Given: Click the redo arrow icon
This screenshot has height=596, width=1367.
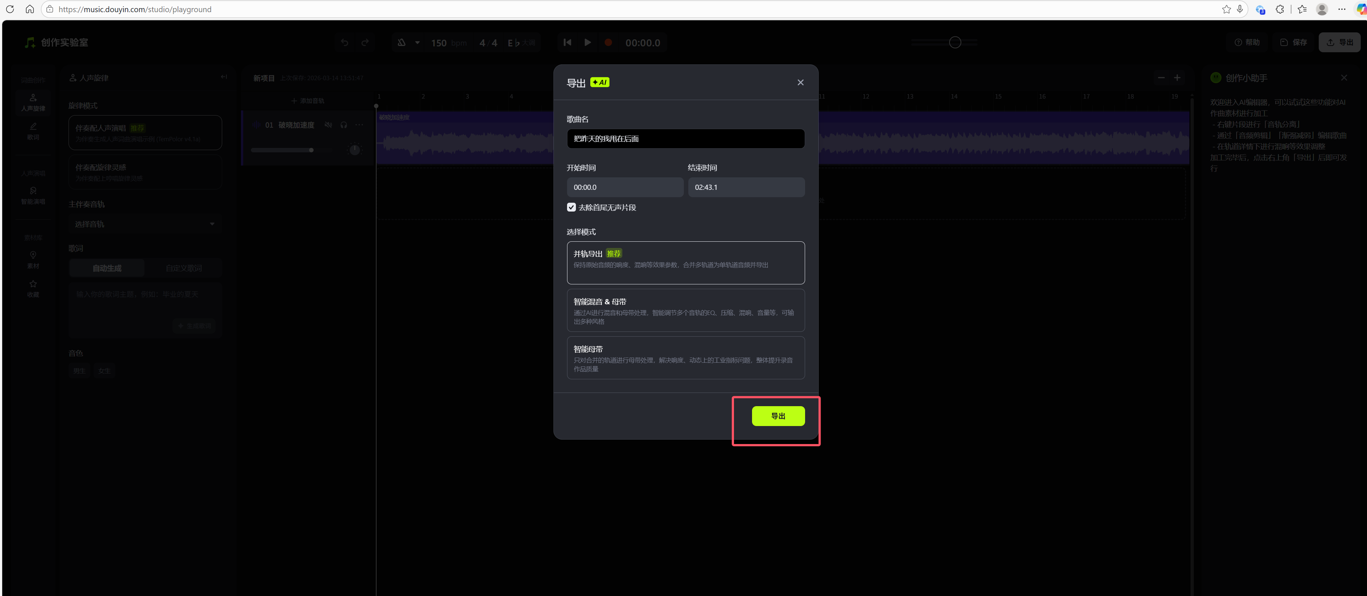Looking at the screenshot, I should coord(365,42).
